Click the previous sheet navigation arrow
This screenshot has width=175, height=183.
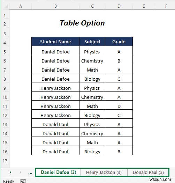pyautogui.click(x=10, y=172)
